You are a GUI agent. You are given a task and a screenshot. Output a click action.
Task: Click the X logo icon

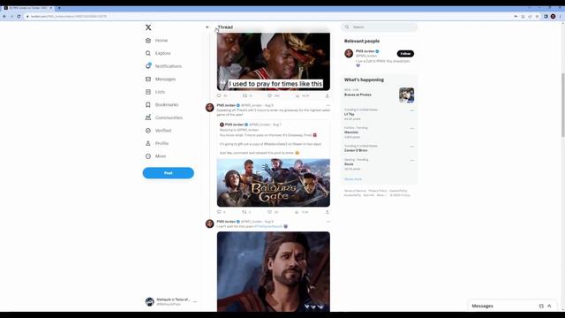point(148,27)
